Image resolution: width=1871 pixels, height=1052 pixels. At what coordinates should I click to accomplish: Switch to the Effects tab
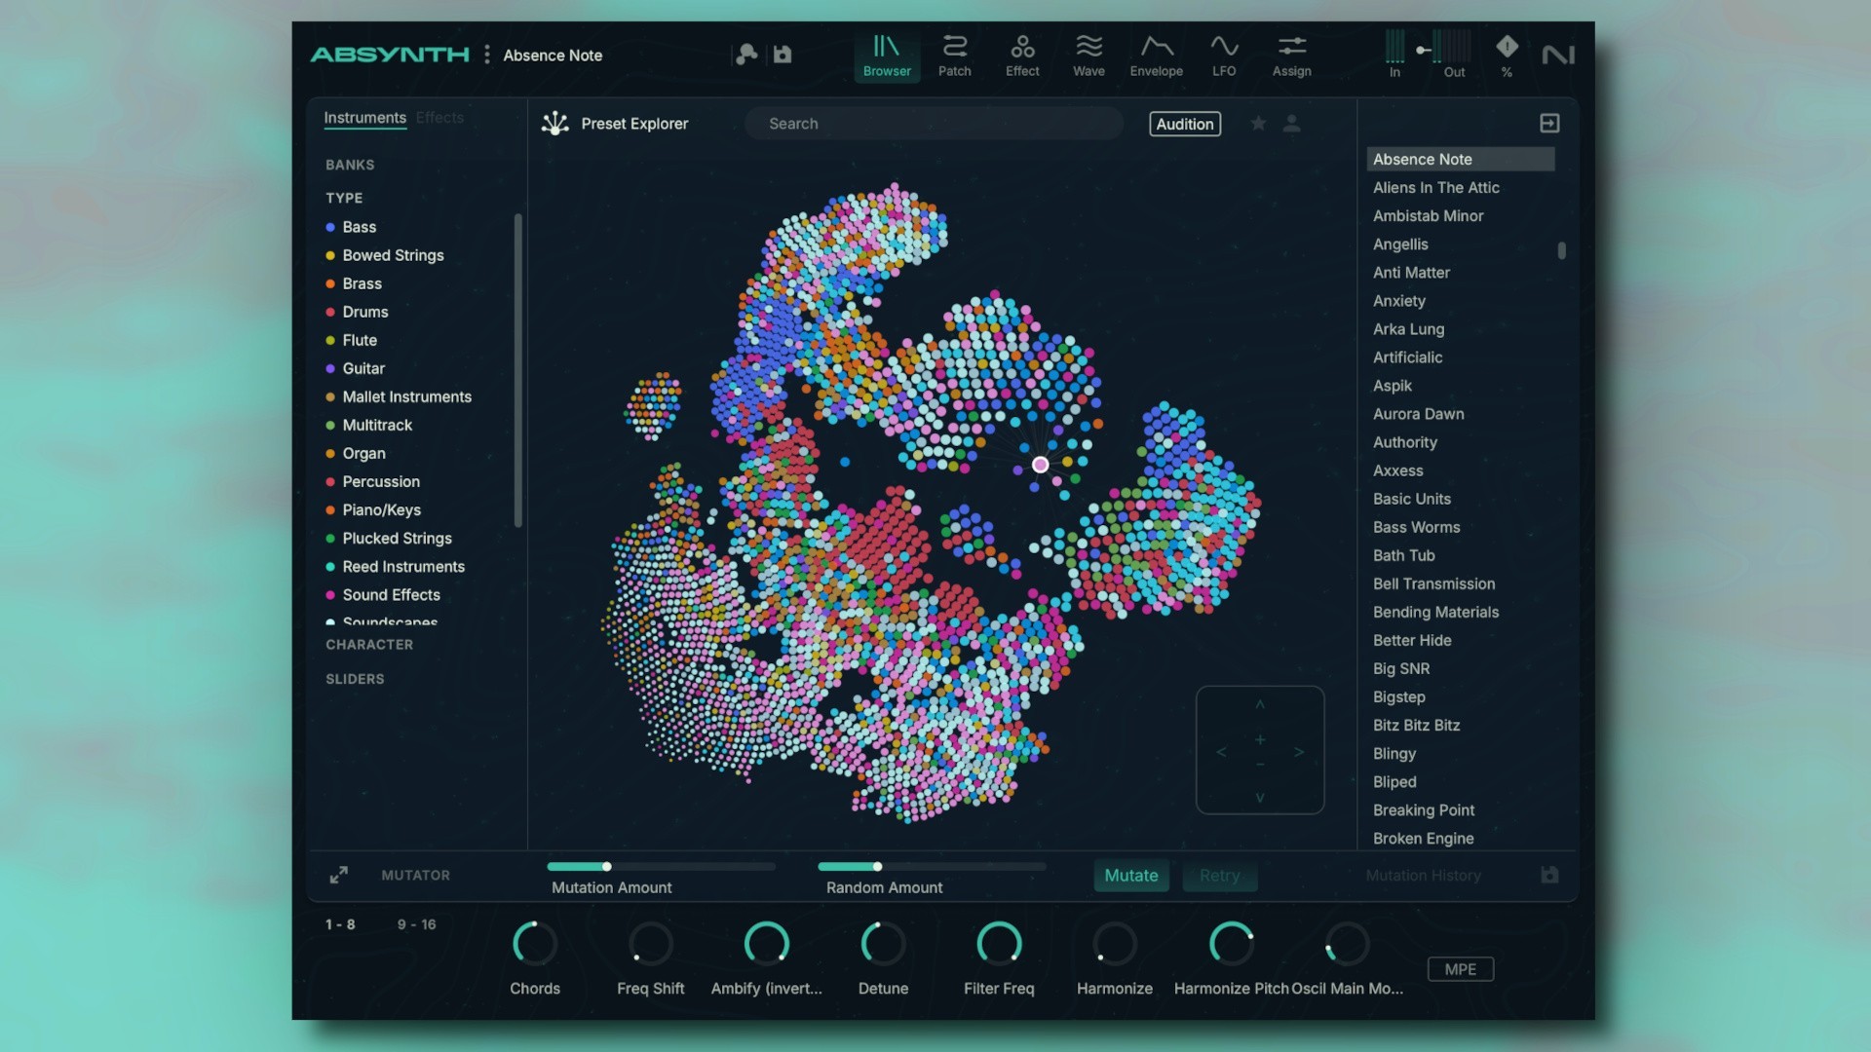coord(439,118)
